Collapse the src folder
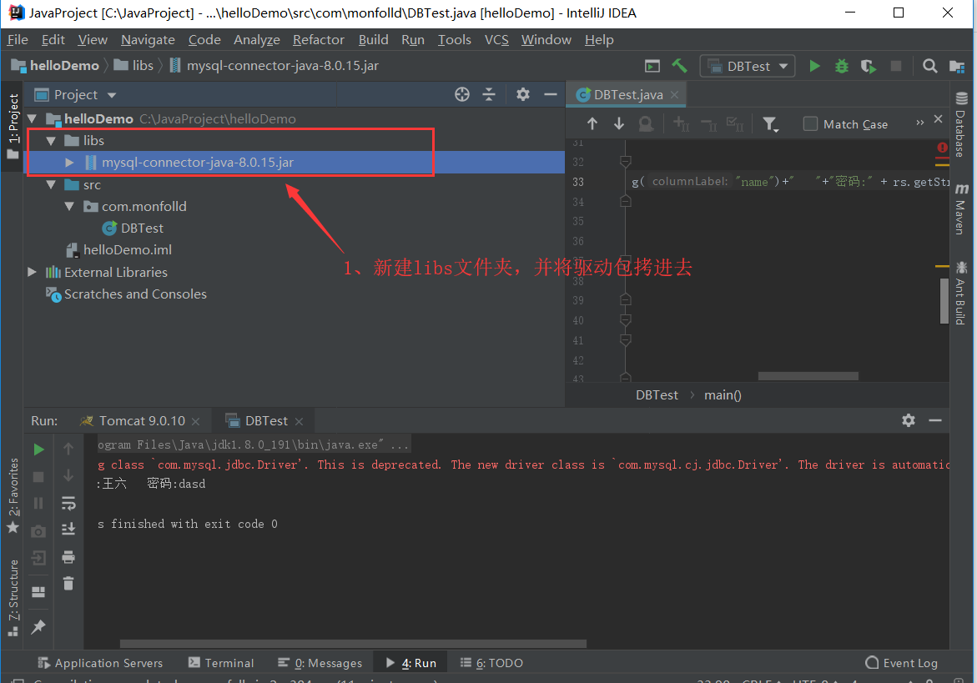This screenshot has width=977, height=683. click(52, 185)
